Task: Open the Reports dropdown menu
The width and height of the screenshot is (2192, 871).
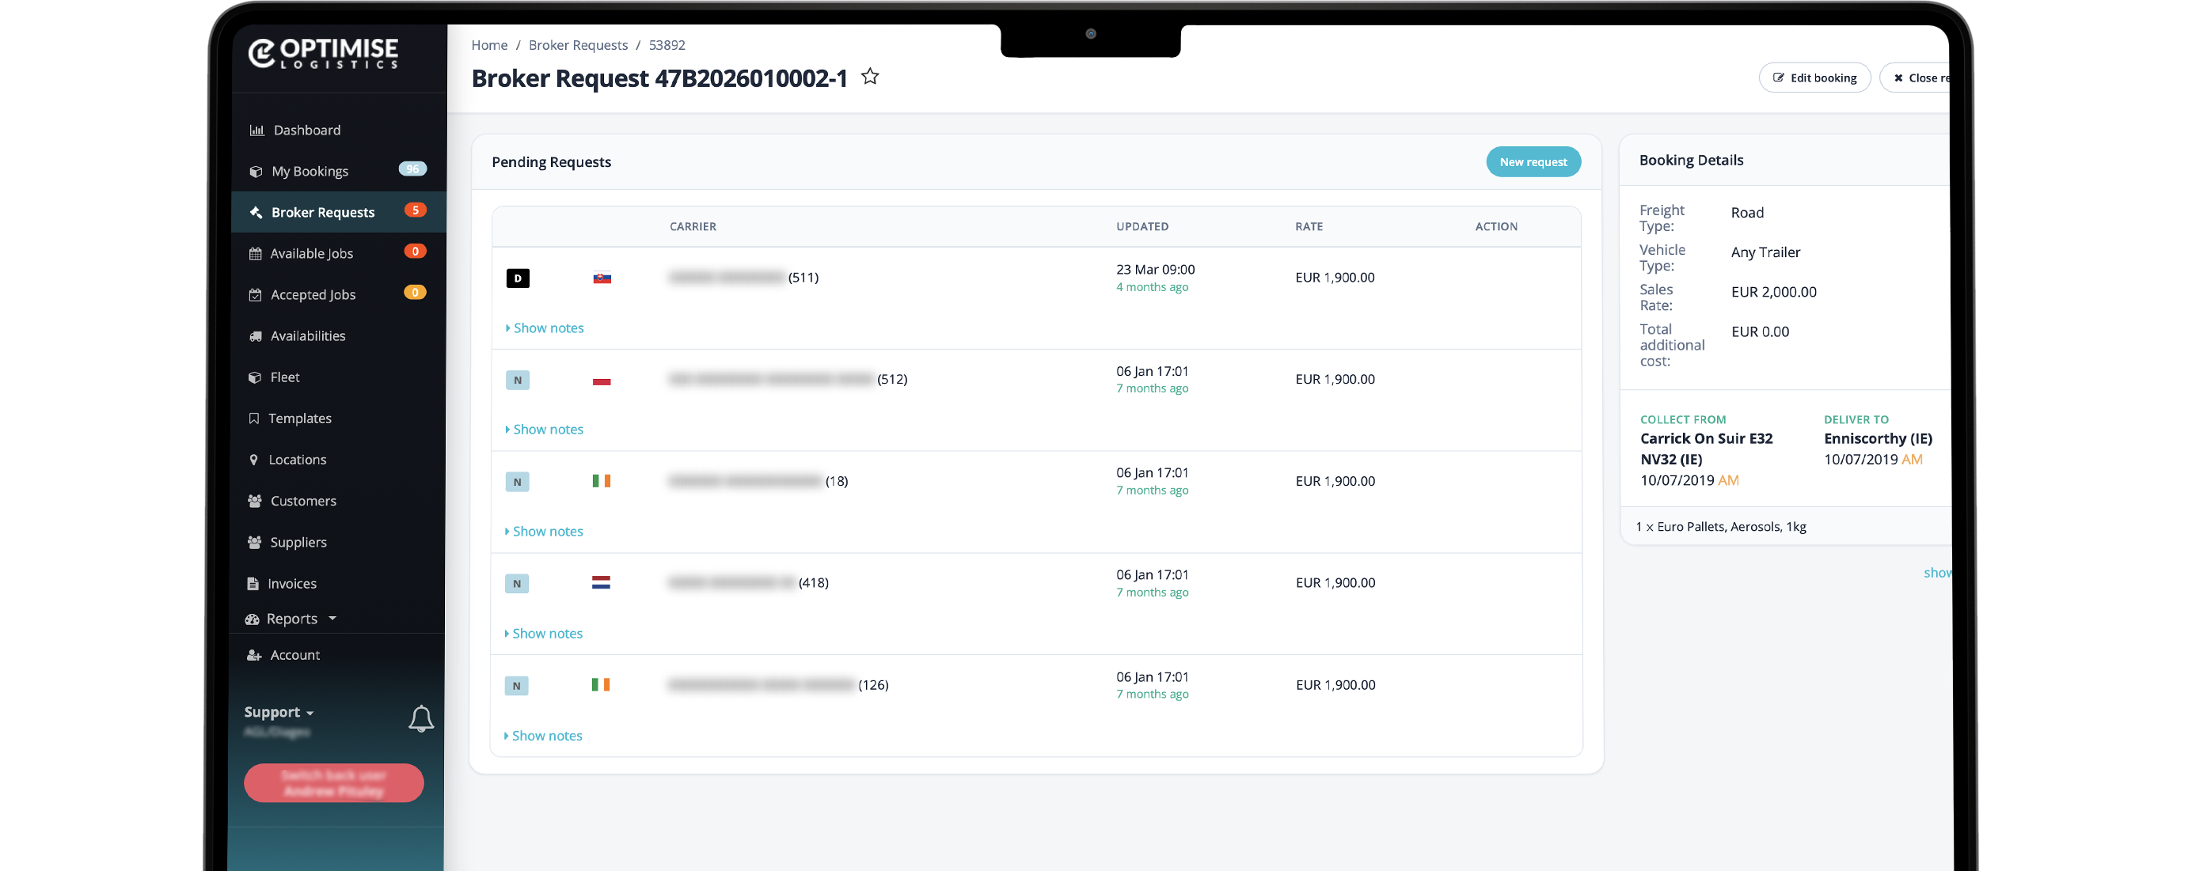Action: (x=291, y=619)
